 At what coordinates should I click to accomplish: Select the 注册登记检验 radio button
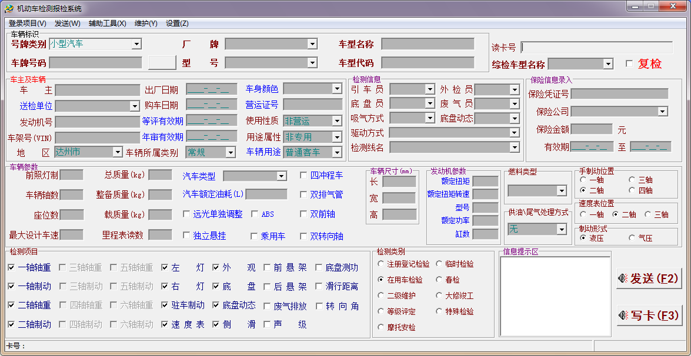[381, 264]
